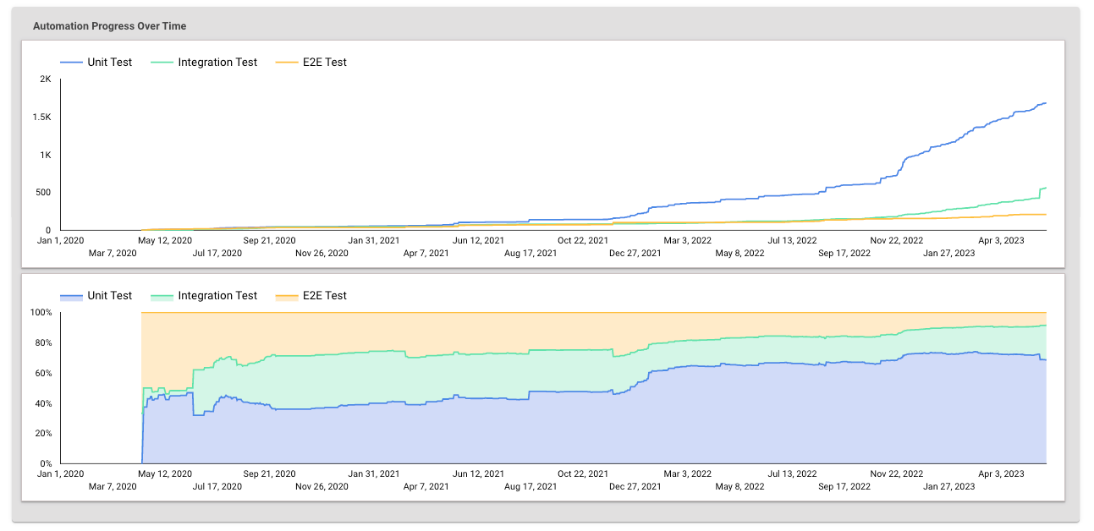
Task: Click the 100% y-axis label
Action: pos(41,313)
